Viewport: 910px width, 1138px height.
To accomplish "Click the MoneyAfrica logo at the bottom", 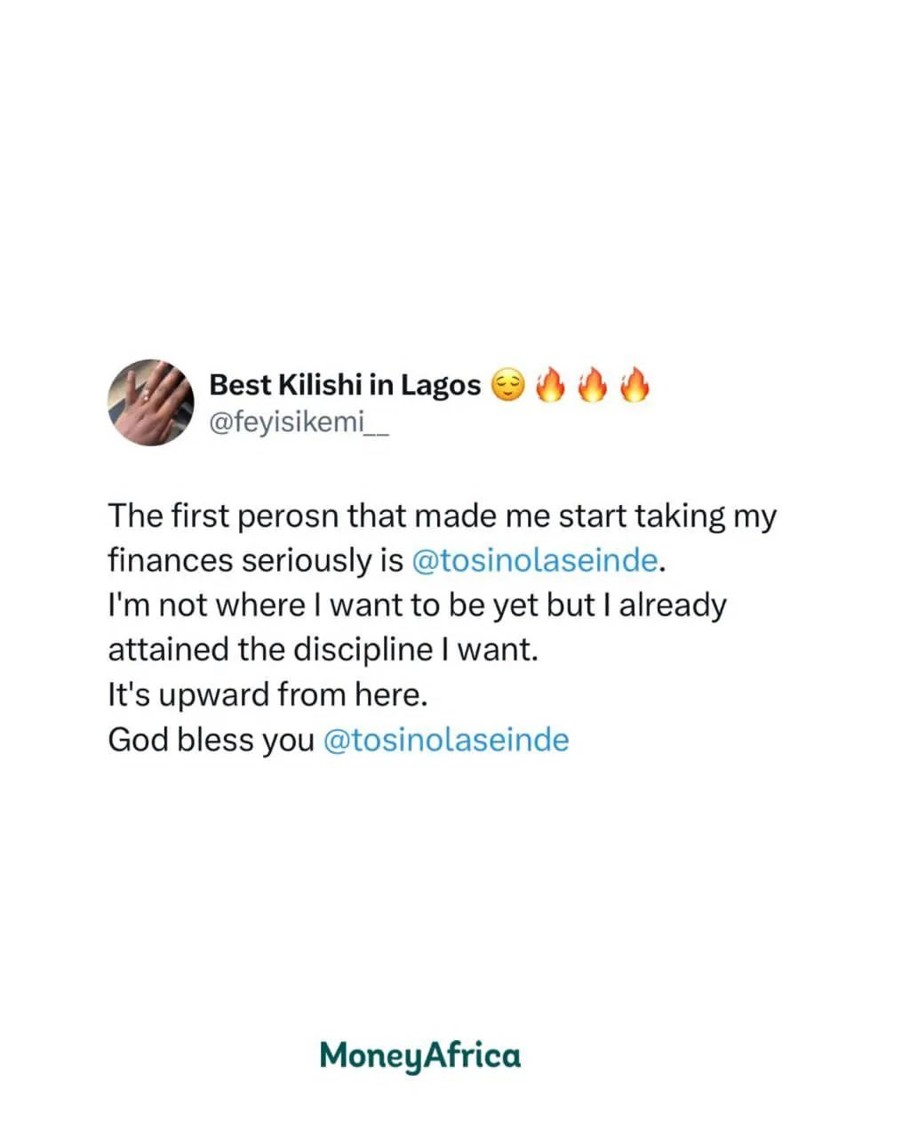I will coord(420,1055).
